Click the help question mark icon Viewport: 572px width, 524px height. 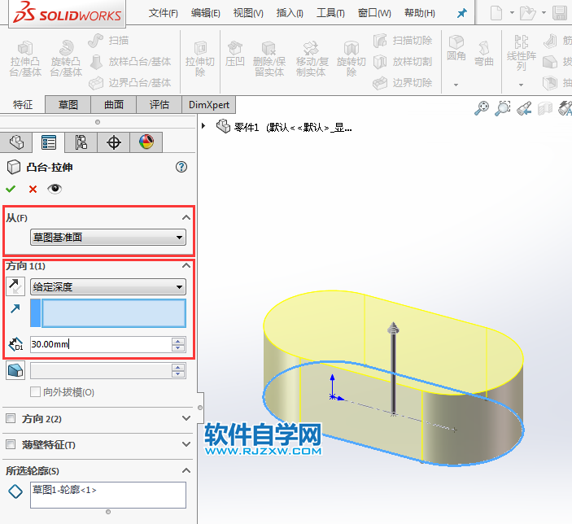(181, 167)
